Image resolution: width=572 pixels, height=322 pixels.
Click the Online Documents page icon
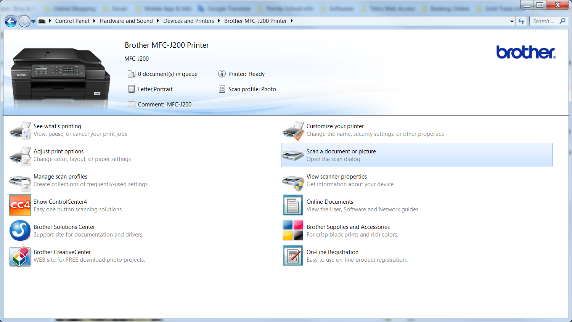click(293, 205)
